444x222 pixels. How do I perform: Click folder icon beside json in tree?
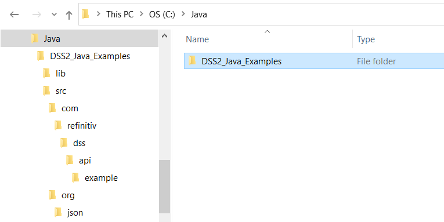(x=58, y=212)
